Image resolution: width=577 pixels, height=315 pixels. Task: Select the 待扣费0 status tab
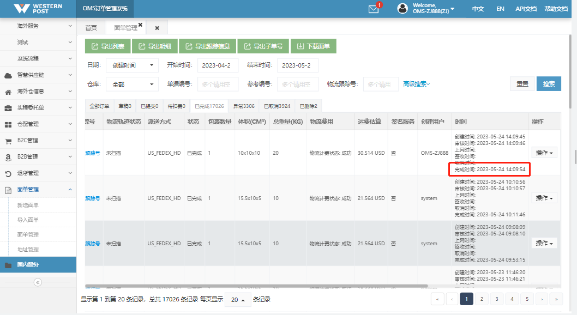(x=176, y=106)
